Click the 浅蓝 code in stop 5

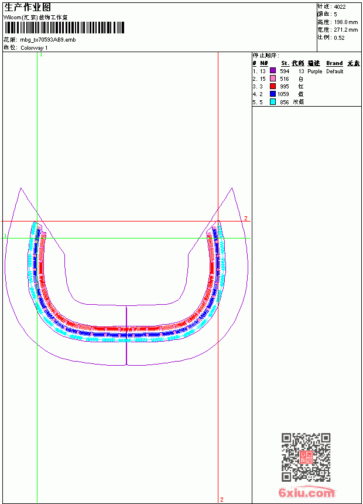click(x=299, y=102)
